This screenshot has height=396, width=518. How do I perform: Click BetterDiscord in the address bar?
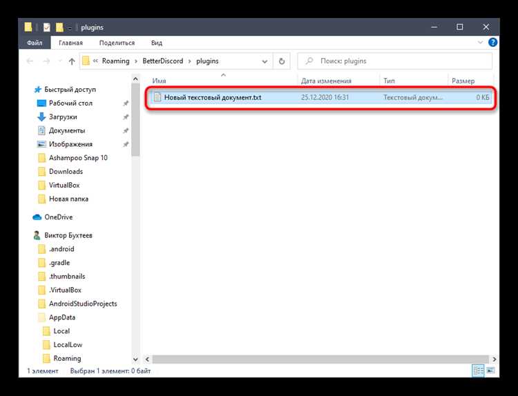pyautogui.click(x=162, y=61)
